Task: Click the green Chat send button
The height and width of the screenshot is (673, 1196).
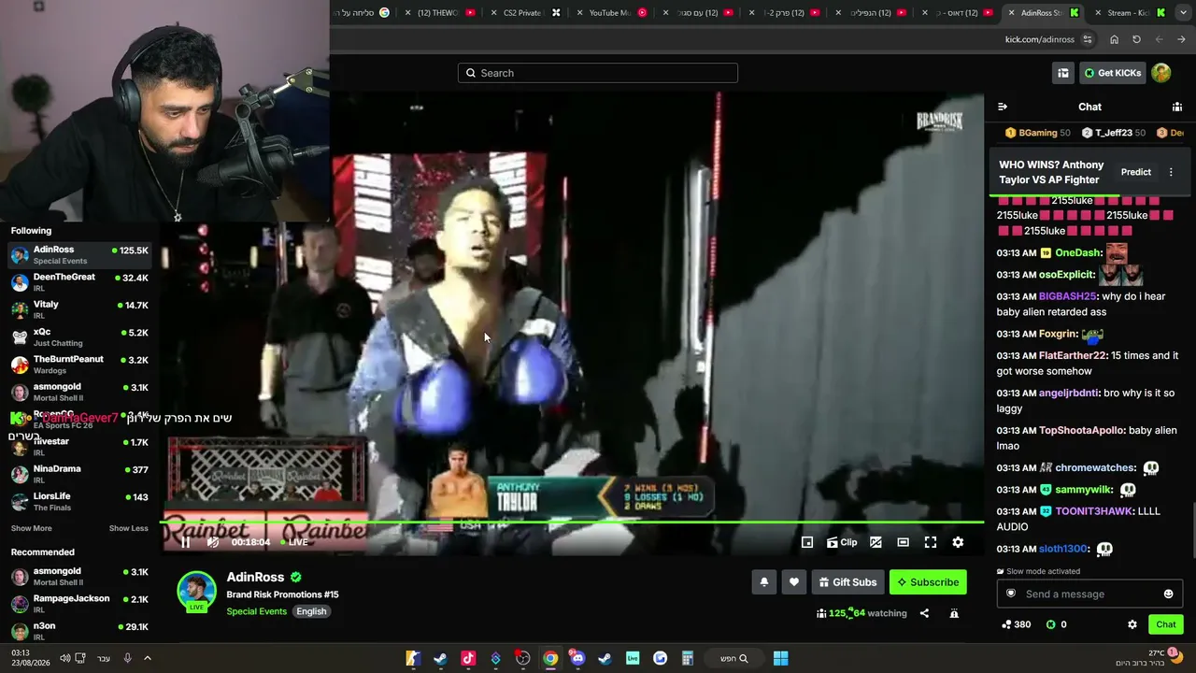Action: tap(1166, 624)
